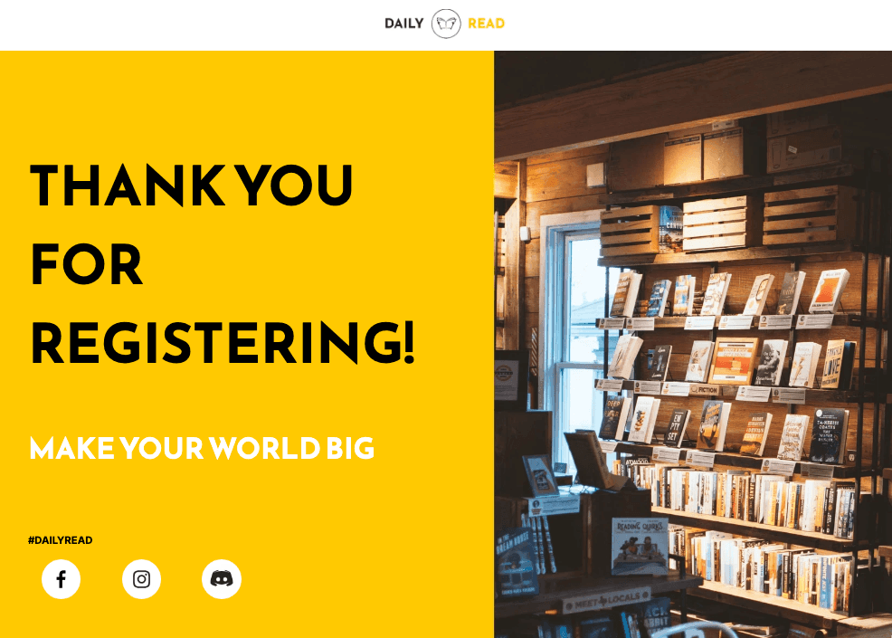Click the Meet the Locals sign

606,601
